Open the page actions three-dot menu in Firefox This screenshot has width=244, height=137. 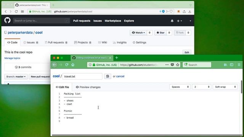(x=167, y=65)
